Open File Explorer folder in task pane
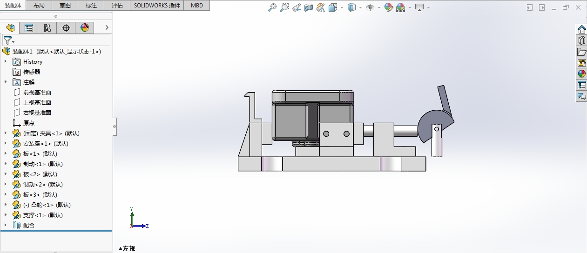 click(x=581, y=52)
